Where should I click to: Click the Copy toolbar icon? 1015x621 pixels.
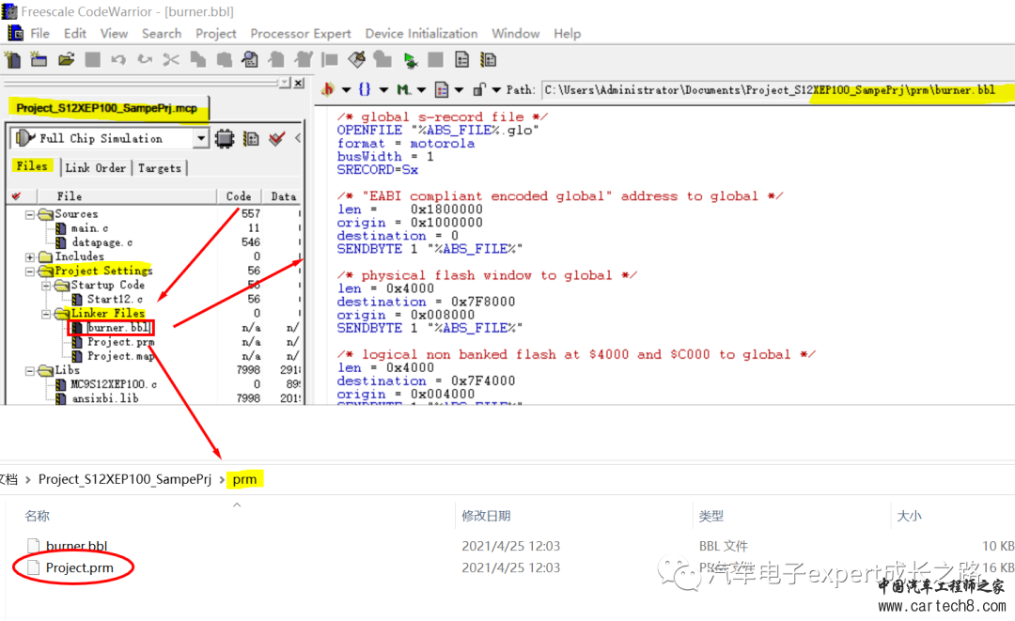197,60
